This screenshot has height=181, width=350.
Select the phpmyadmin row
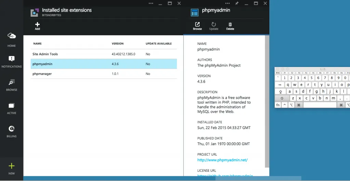104,64
